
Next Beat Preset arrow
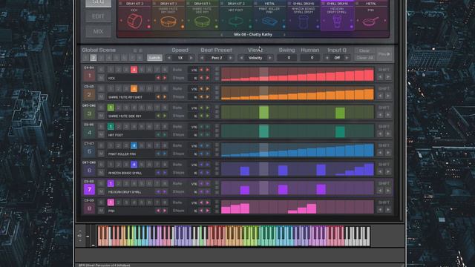click(x=231, y=58)
